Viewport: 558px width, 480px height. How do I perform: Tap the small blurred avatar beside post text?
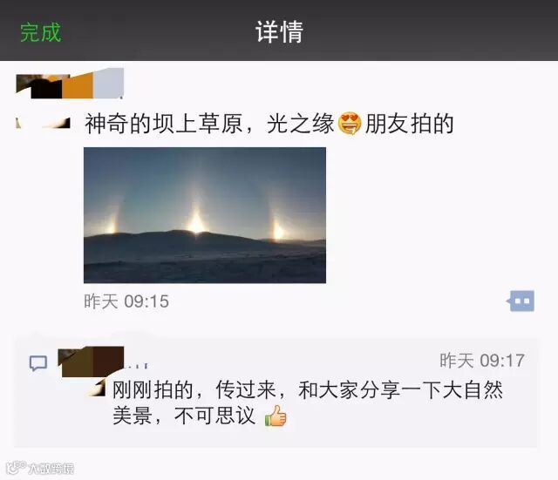[43, 123]
